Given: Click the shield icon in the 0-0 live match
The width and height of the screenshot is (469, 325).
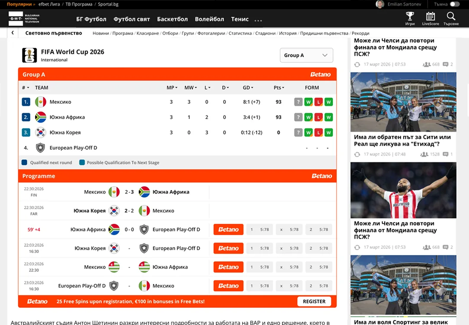Looking at the screenshot, I should (x=144, y=229).
